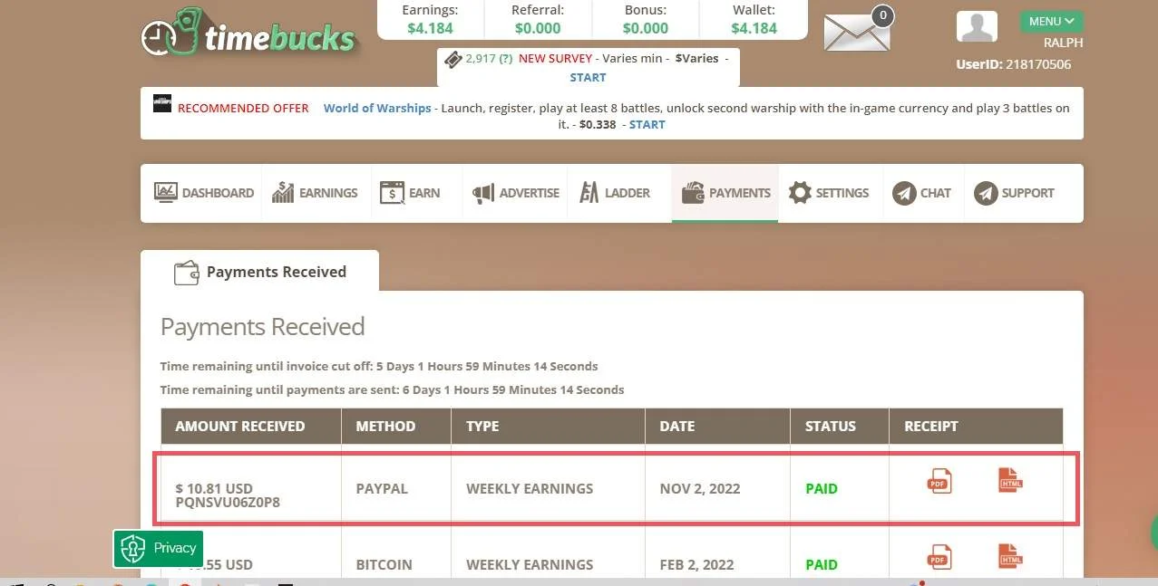
Task: Open the Settings tab
Action: [829, 193]
